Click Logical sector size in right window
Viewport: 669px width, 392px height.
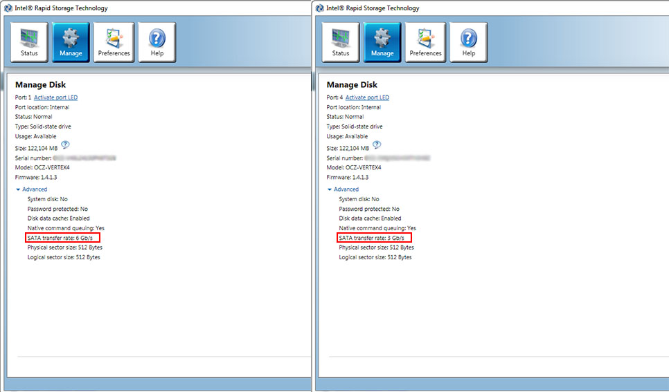click(x=375, y=257)
